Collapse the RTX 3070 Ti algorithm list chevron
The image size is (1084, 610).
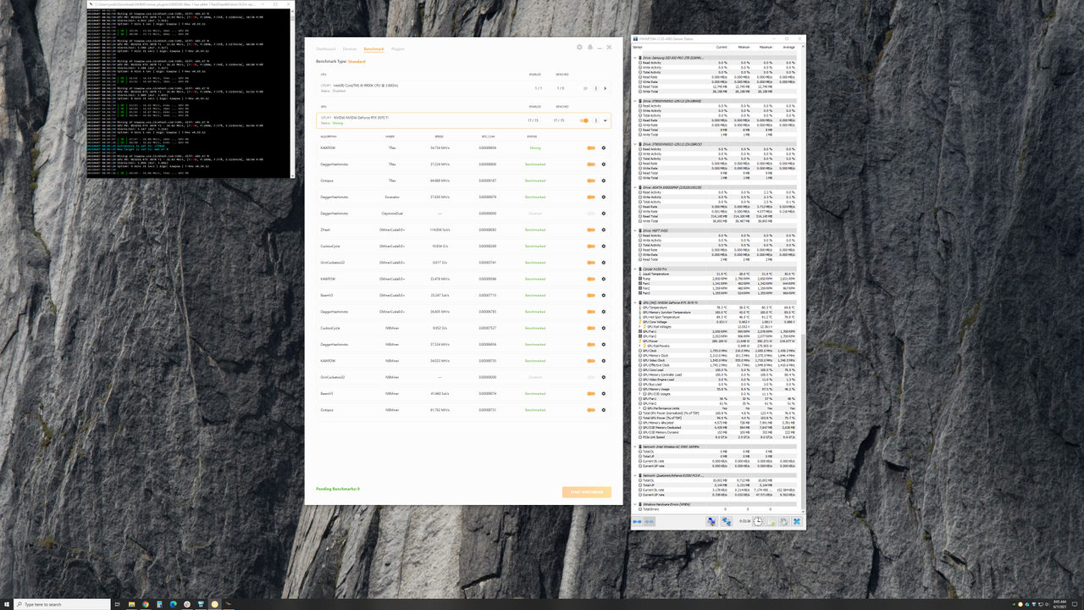(605, 120)
